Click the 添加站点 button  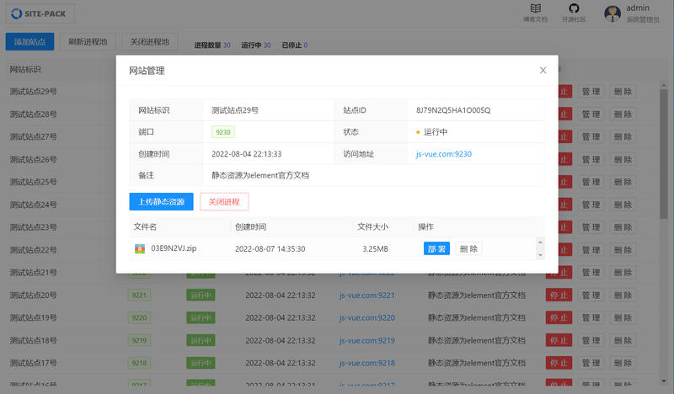[29, 42]
